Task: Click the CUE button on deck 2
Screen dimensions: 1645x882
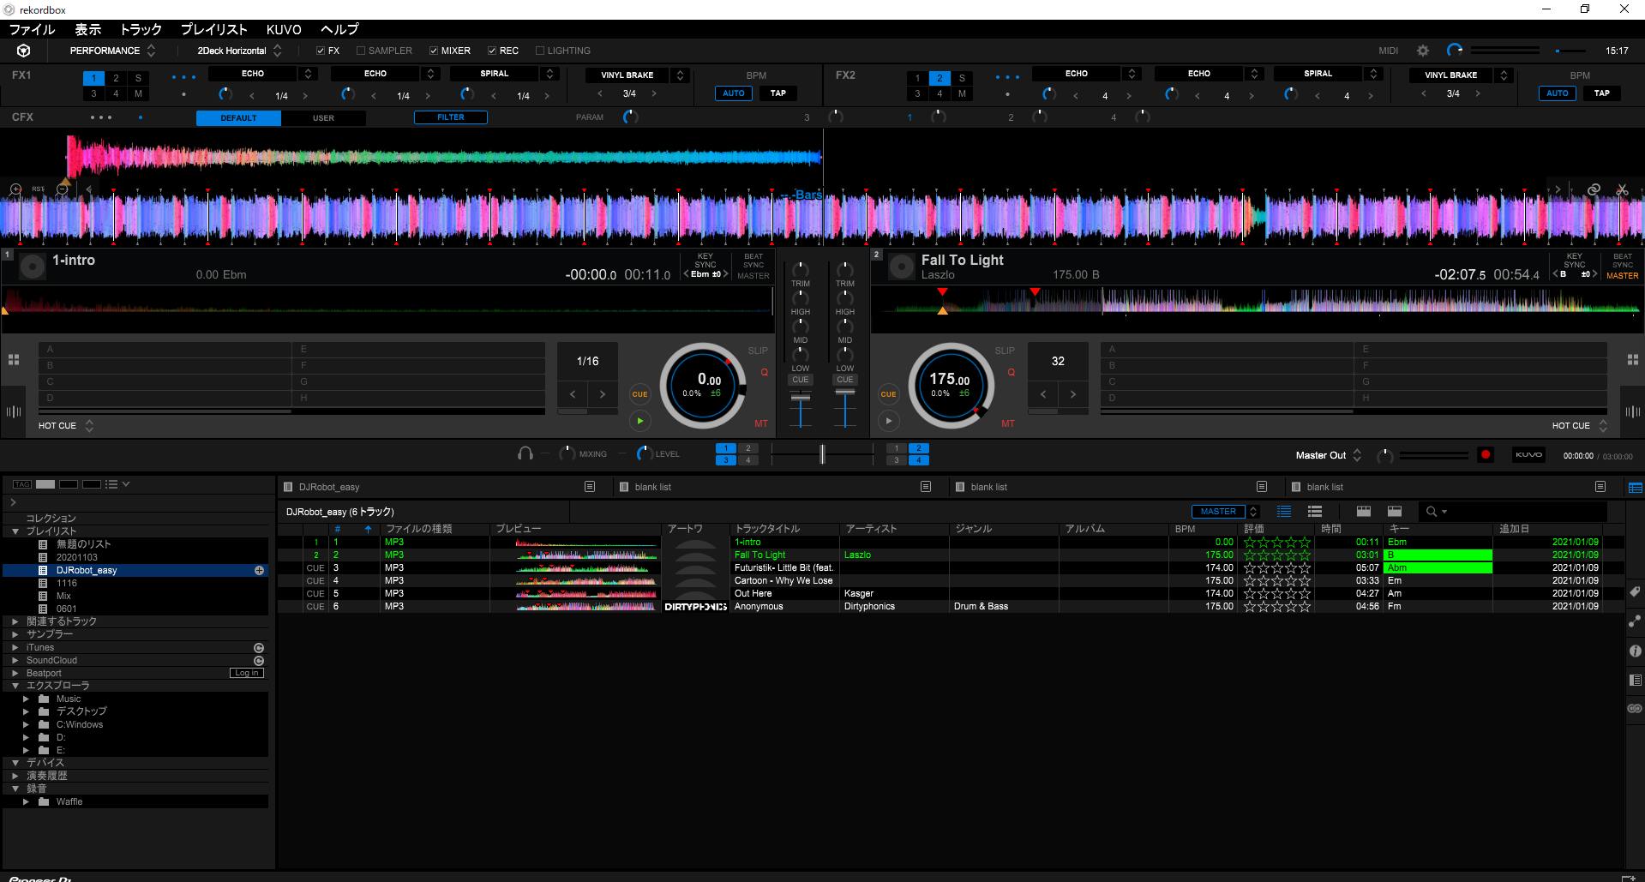Action: (x=888, y=394)
